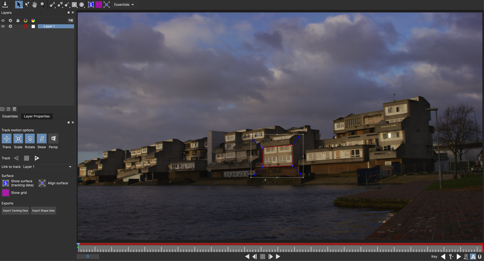The width and height of the screenshot is (484, 261).
Task: Delete all keyframes ALL icon
Action: 466,257
